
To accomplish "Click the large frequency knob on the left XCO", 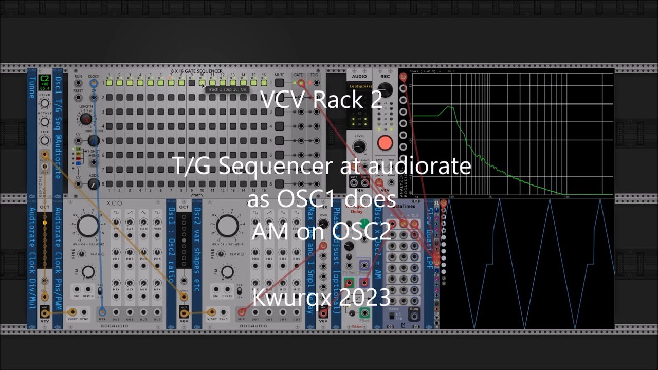I will [88, 226].
